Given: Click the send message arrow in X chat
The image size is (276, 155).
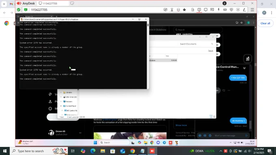Looking at the screenshot, I should click(247, 136).
